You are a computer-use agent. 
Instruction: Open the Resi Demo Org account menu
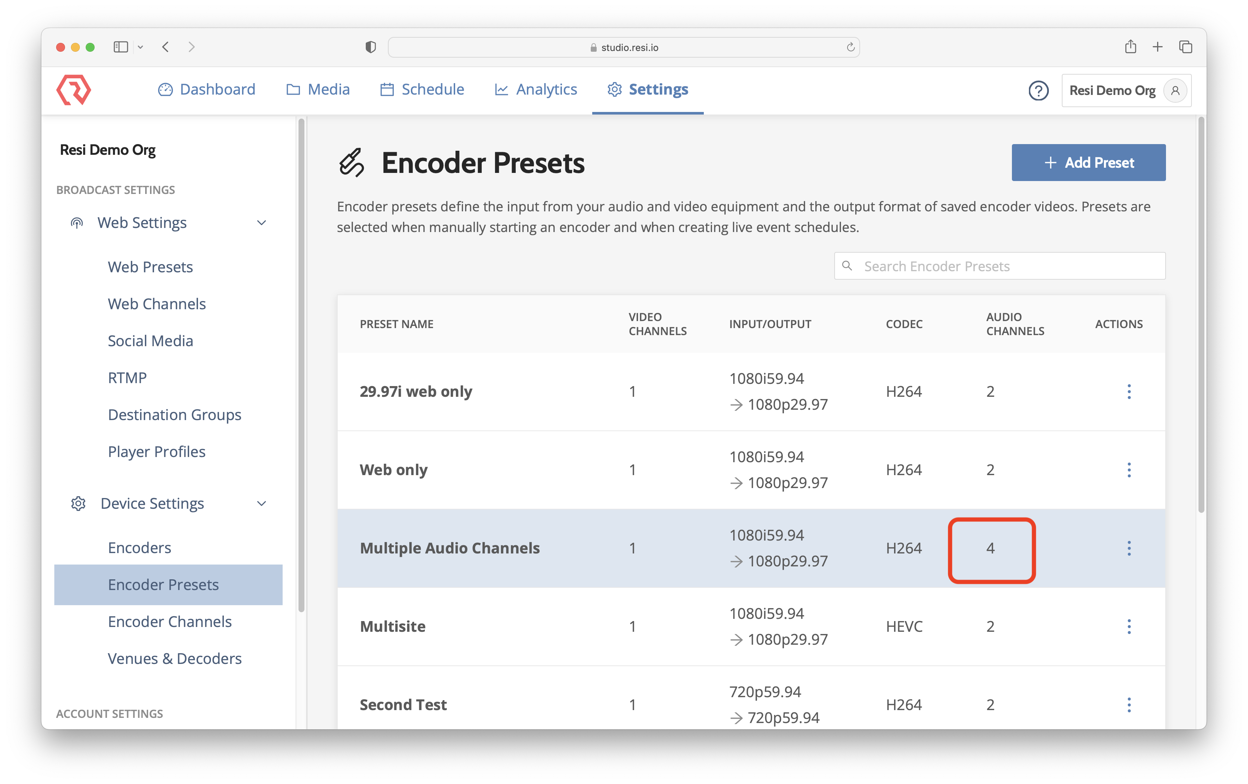[x=1126, y=91]
